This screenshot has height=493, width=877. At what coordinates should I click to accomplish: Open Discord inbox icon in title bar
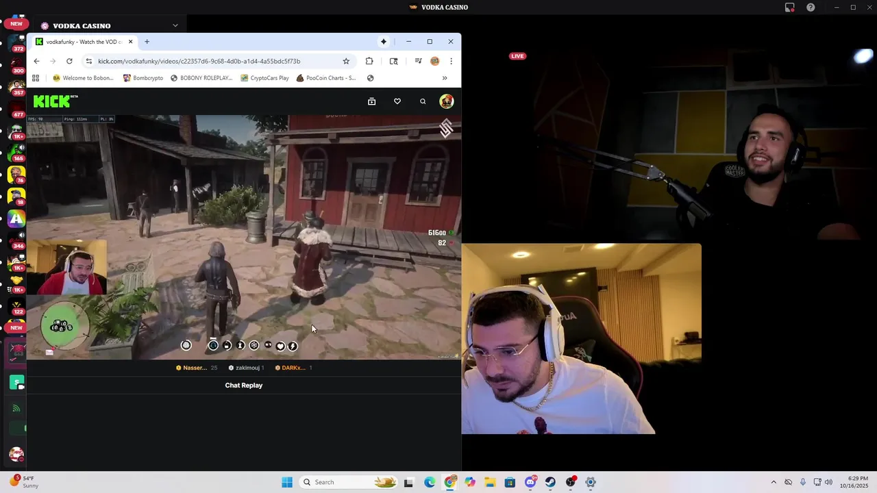(790, 8)
